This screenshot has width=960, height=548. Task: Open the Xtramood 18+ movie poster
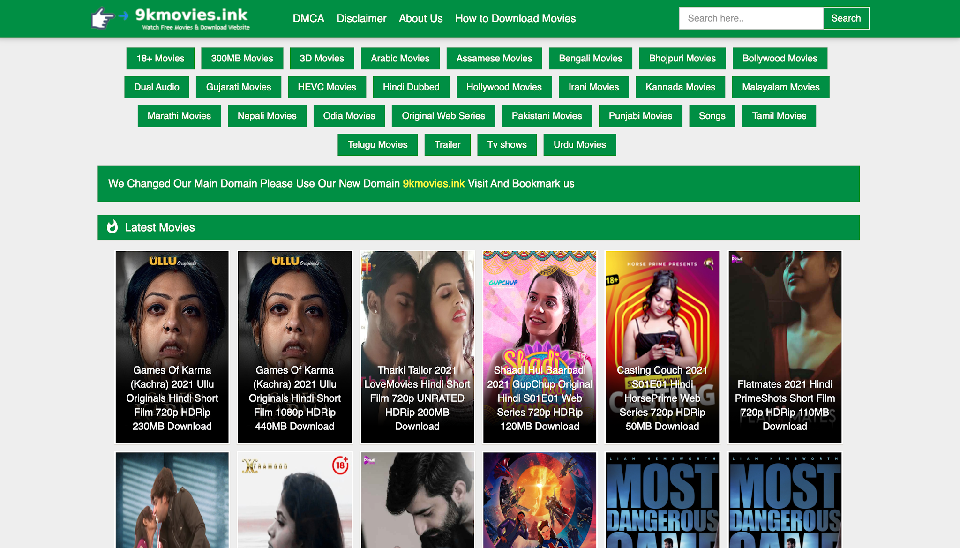295,500
